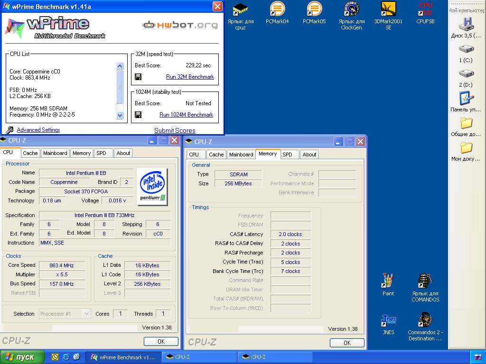This screenshot has width=486, height=364.
Task: Click the CPU List scrollbar thumb
Action: [120, 87]
